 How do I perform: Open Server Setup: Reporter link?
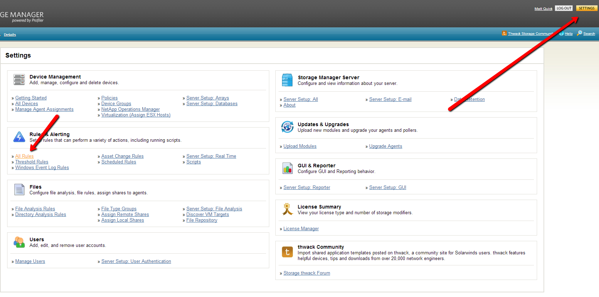(307, 188)
